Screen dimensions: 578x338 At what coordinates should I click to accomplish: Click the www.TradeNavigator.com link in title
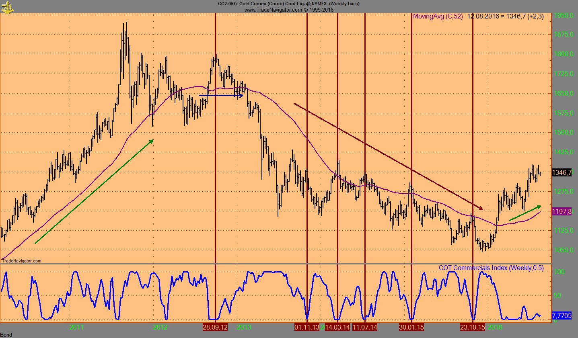point(273,10)
